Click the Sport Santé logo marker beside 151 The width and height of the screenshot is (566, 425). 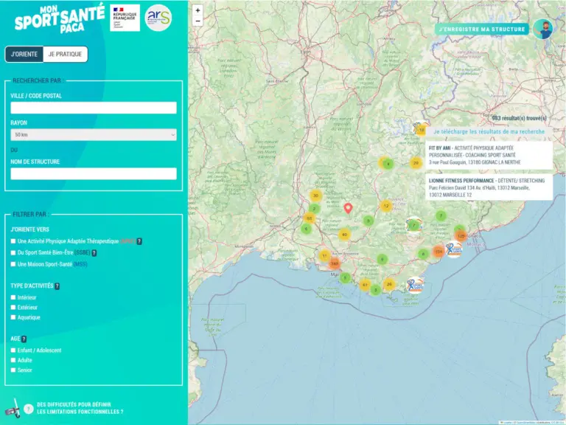[454, 249]
